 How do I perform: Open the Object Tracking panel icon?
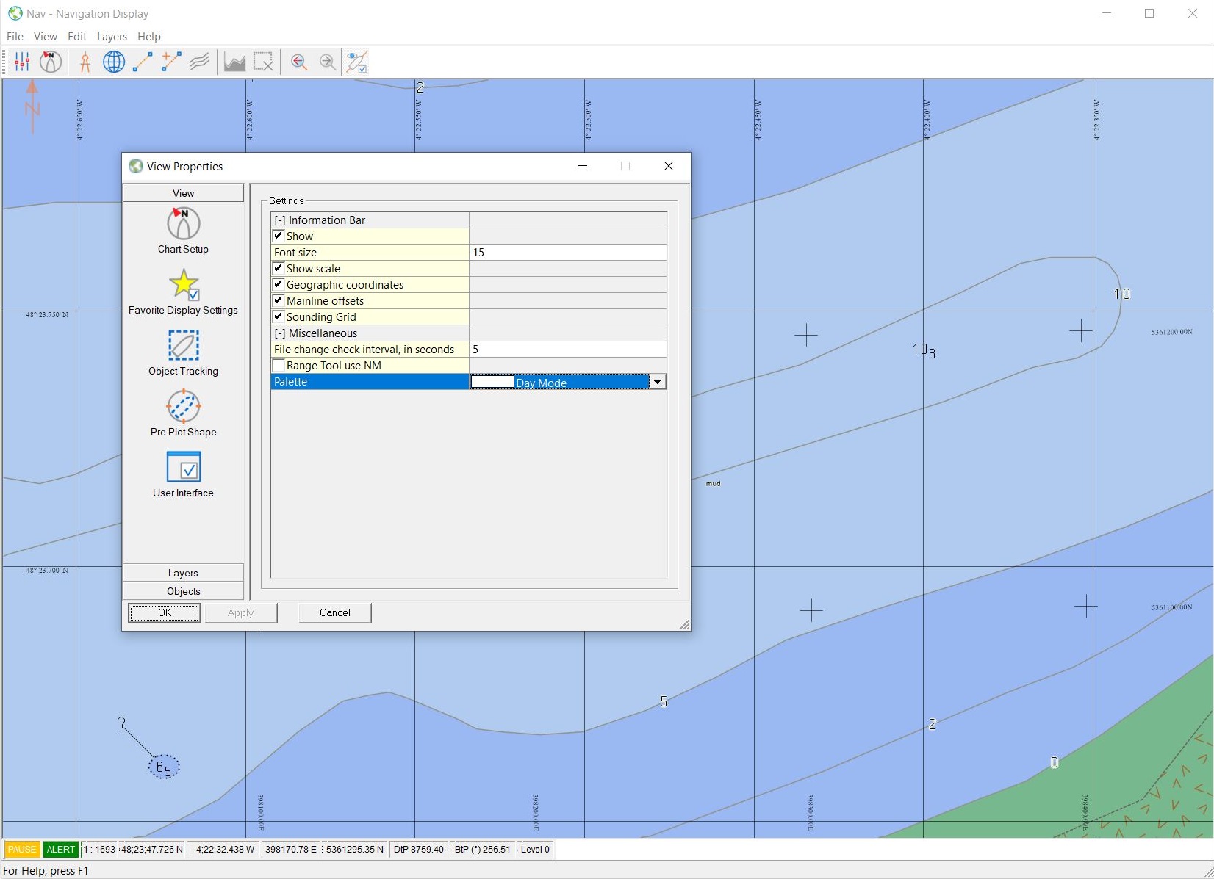pos(183,345)
